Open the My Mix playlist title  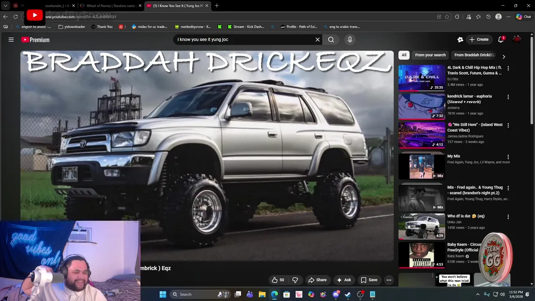click(x=453, y=156)
